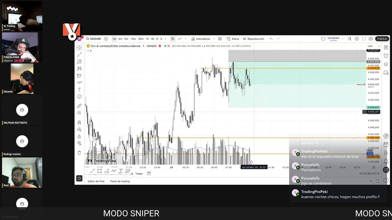Open the chats panel icon
The height and width of the screenshot is (220, 392).
(386, 73)
